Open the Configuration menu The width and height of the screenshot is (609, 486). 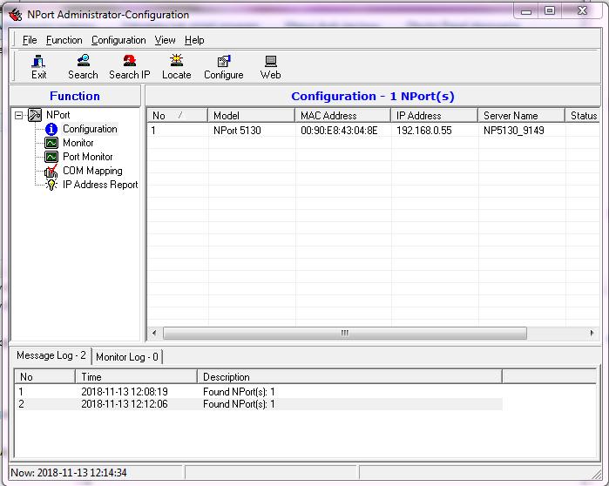coord(118,40)
